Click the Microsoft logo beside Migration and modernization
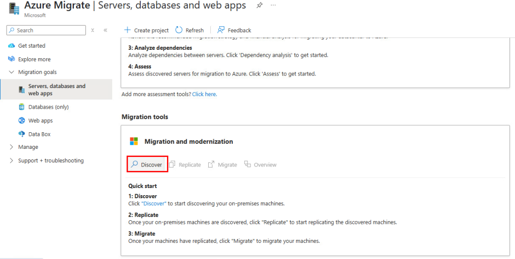Image resolution: width=515 pixels, height=259 pixels. click(134, 141)
